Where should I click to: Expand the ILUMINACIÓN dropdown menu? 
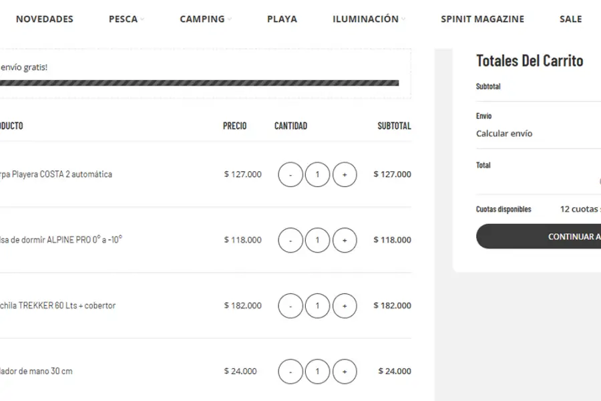369,19
